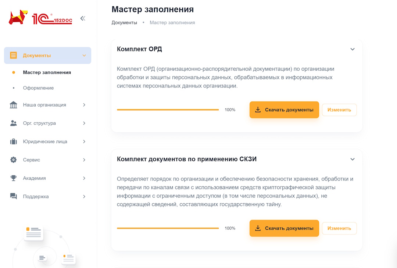Download documents for Комплект ОРД

tap(284, 110)
